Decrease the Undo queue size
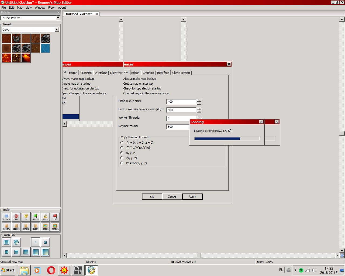The image size is (345, 276). (199, 103)
